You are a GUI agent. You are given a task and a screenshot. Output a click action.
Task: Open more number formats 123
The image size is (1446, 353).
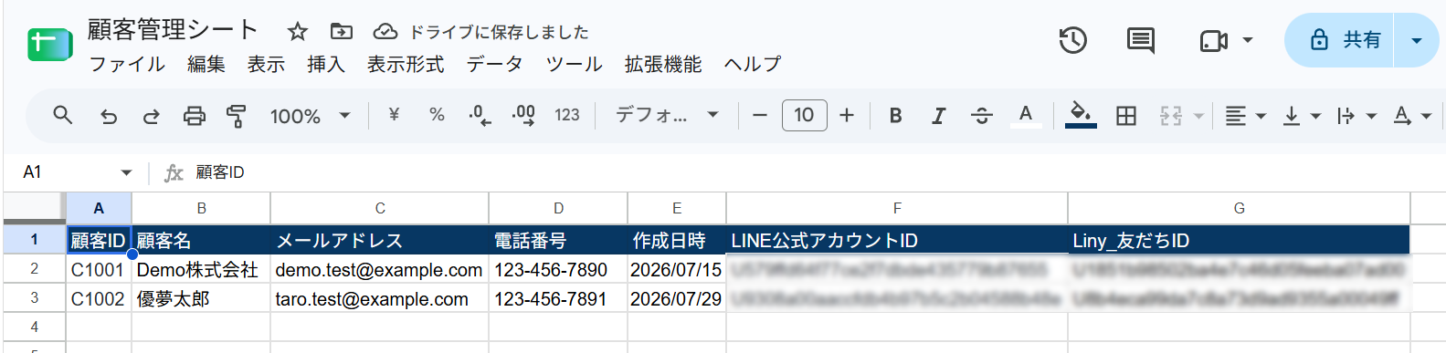(567, 115)
